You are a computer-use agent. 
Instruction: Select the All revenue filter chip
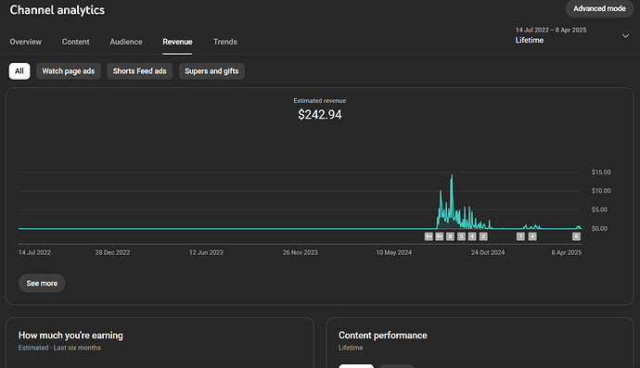tap(19, 71)
